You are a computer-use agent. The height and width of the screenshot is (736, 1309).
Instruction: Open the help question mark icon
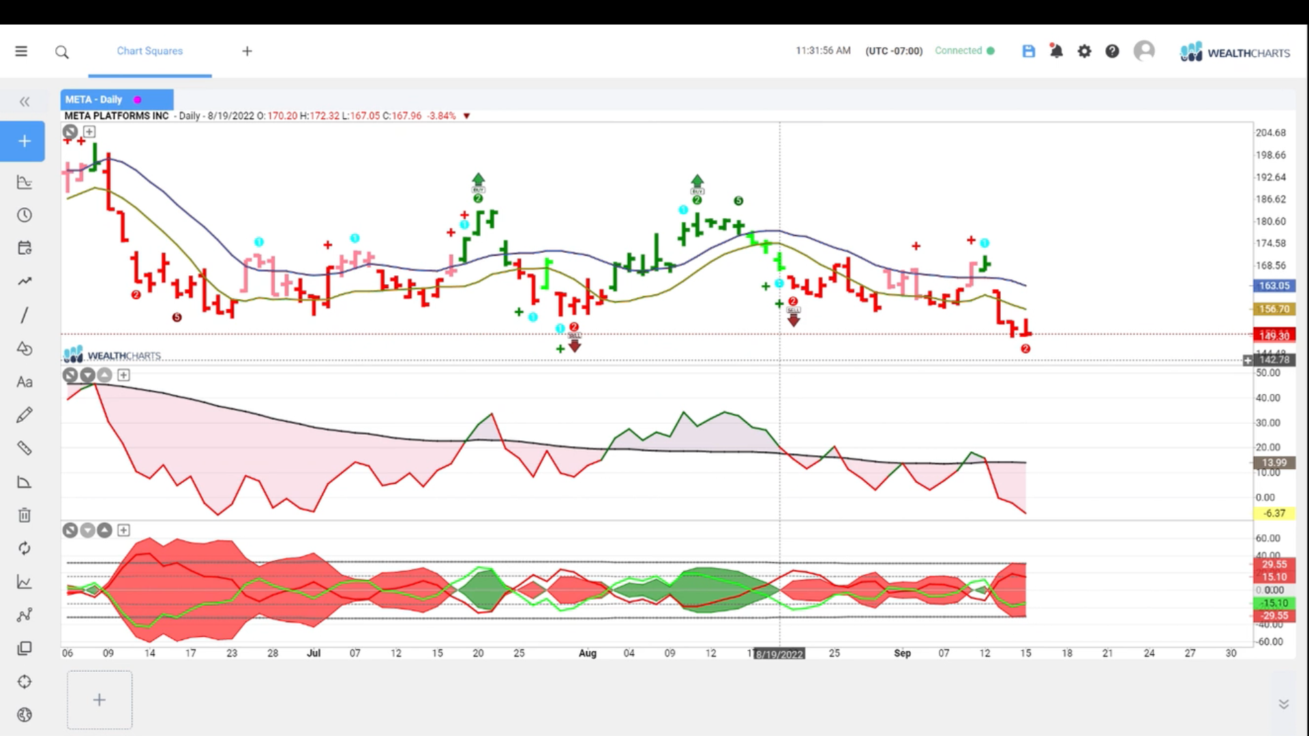(x=1112, y=51)
